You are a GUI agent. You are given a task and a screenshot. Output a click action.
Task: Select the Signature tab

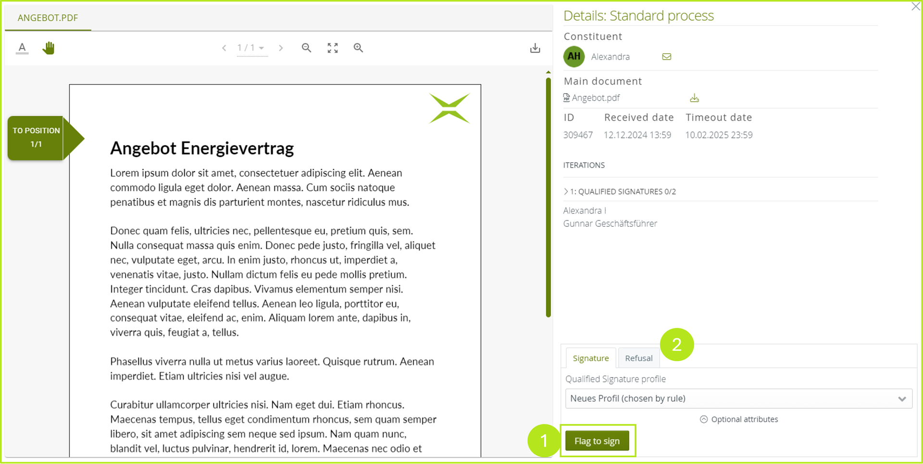[590, 358]
